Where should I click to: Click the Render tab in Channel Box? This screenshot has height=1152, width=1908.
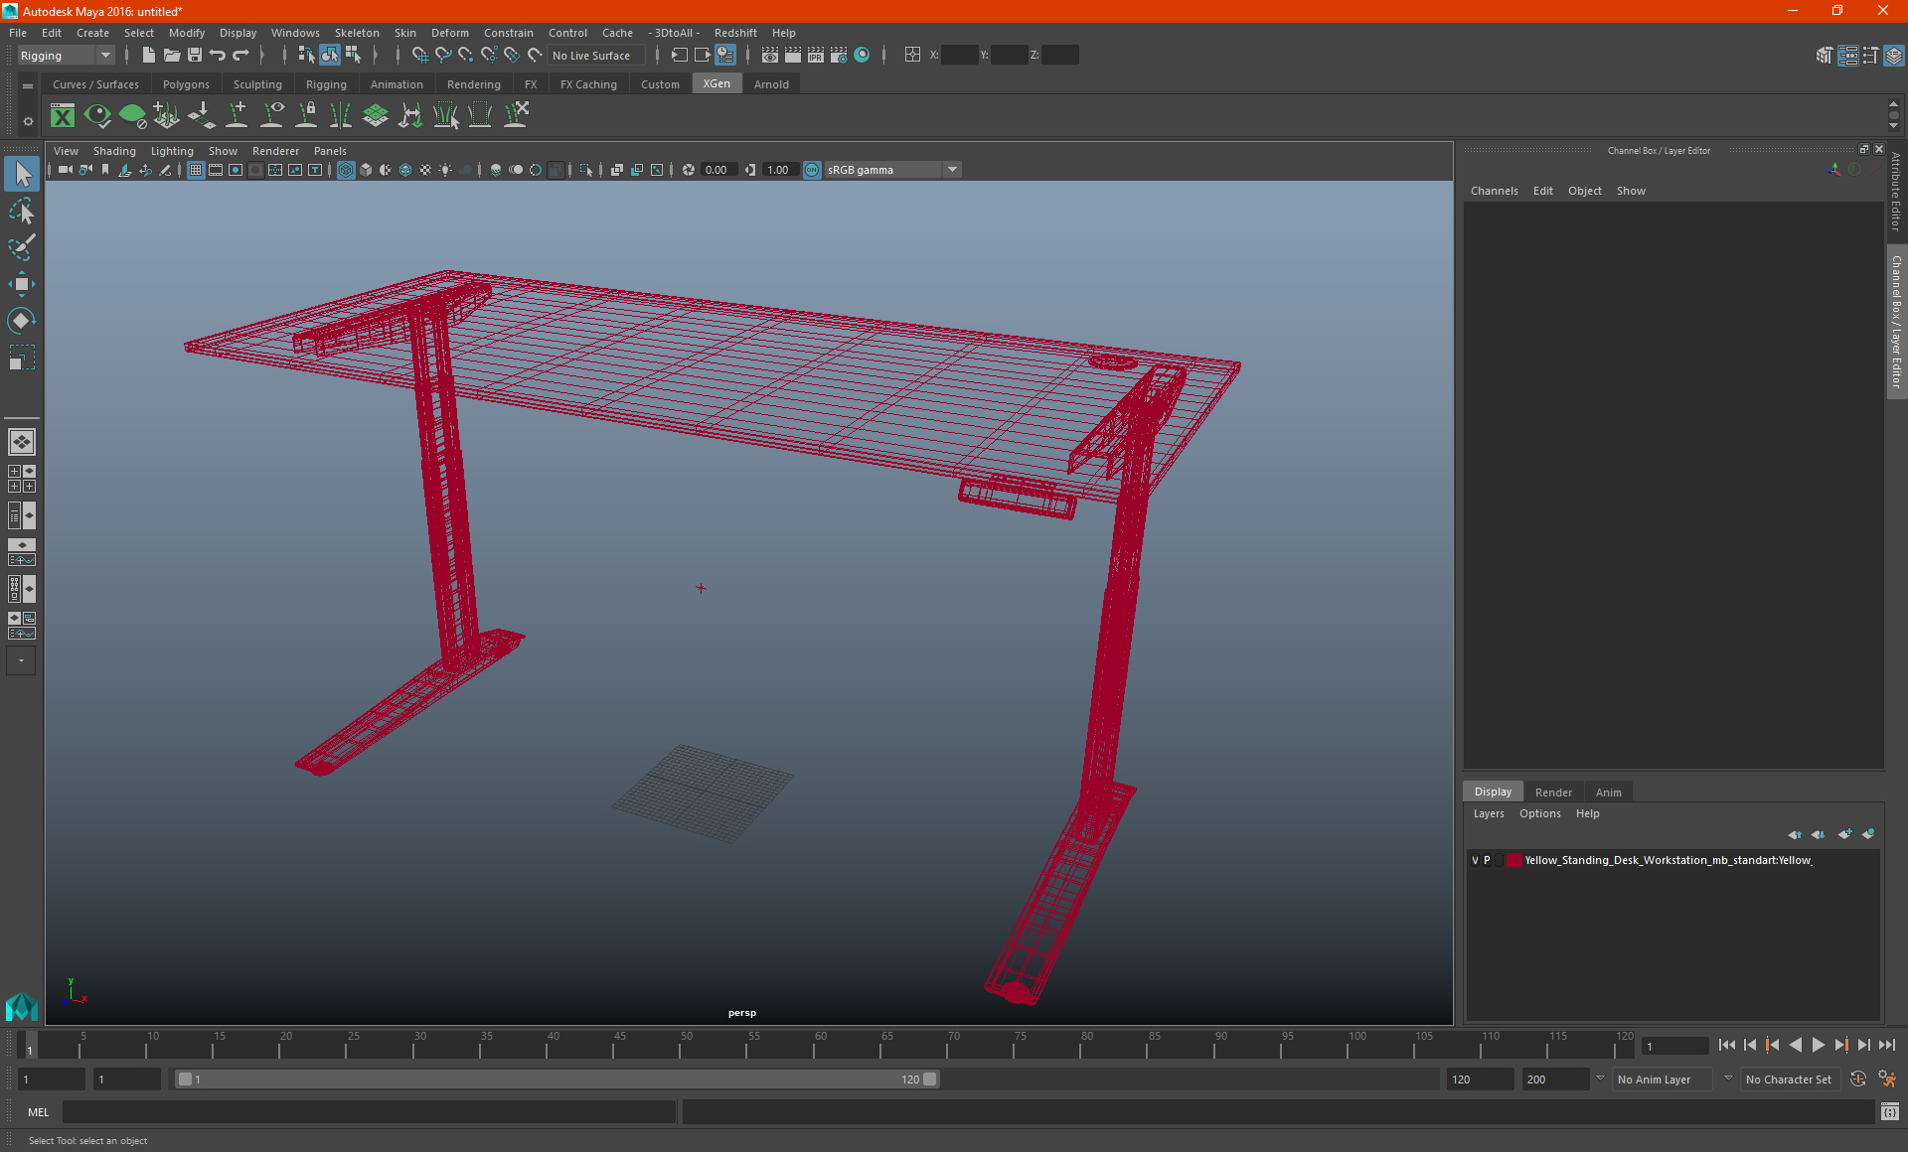[x=1553, y=792]
